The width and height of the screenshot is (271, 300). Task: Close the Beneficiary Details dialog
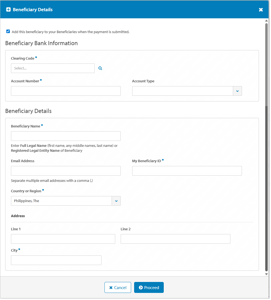(261, 10)
